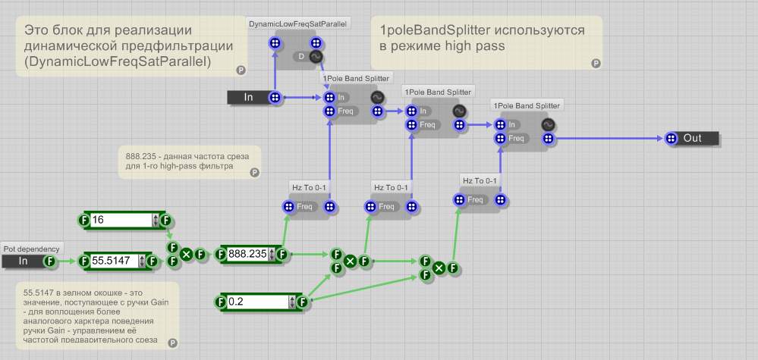Click the float field showing 16
This screenshot has height=360, width=758.
[x=121, y=221]
